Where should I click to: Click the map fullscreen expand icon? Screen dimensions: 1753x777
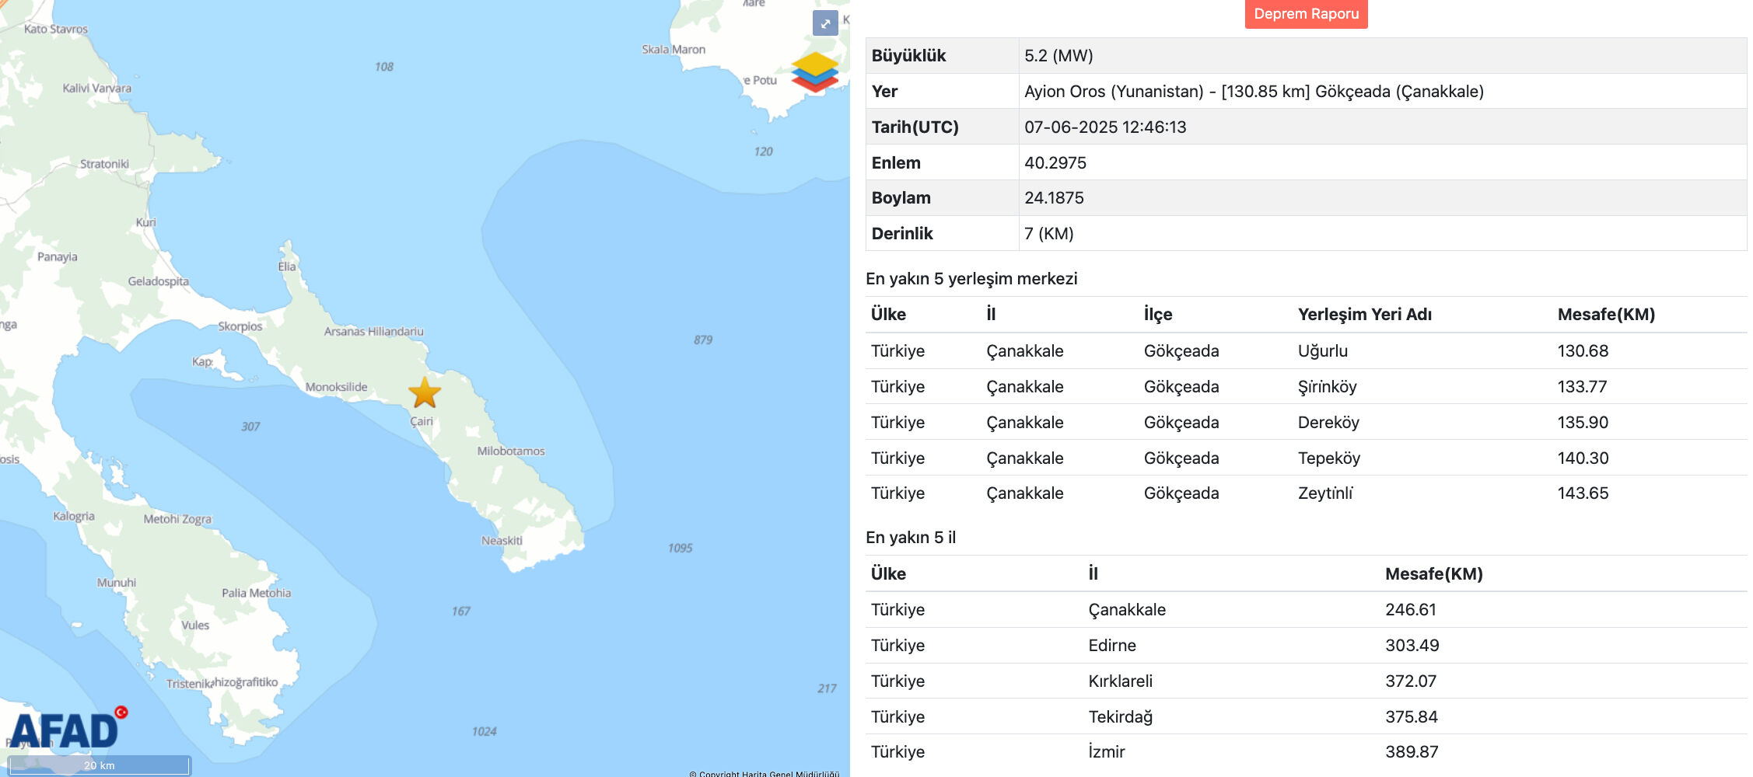(x=824, y=23)
